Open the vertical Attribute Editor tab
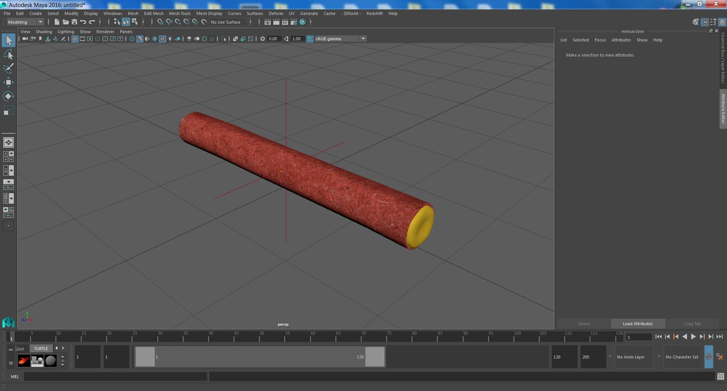Viewport: 727px width, 391px height. pyautogui.click(x=723, y=109)
